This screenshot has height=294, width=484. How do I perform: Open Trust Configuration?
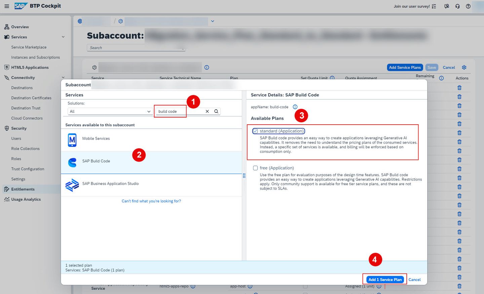pos(28,169)
